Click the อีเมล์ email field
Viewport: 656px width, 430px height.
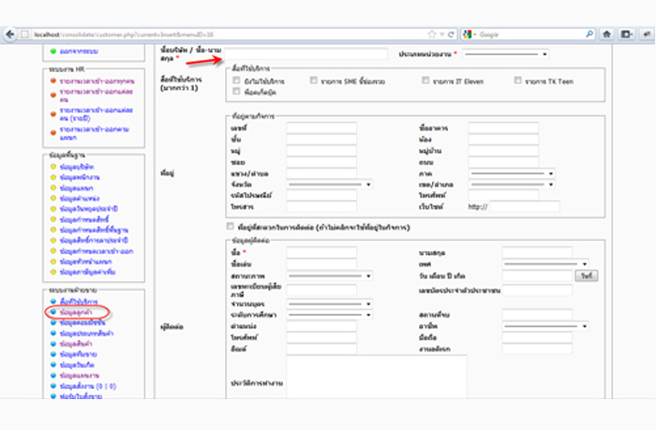tap(321, 348)
